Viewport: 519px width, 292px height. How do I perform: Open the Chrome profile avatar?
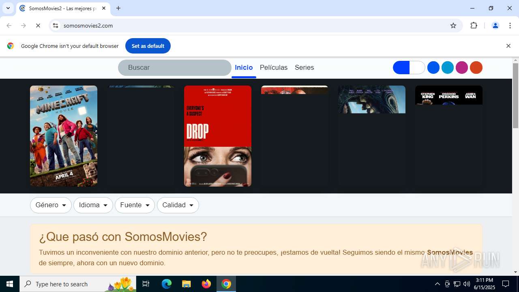495,26
